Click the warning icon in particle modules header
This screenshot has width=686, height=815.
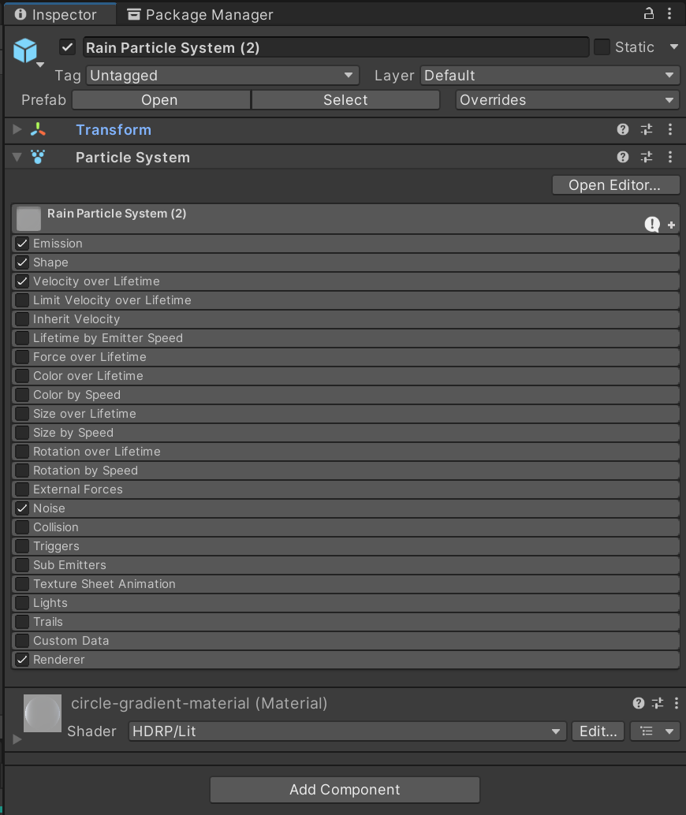coord(651,225)
